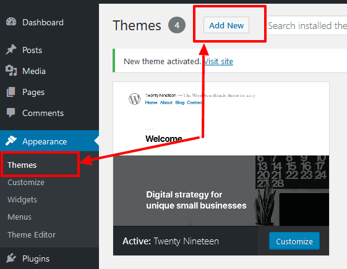Open the Themes submenu item

[22, 165]
